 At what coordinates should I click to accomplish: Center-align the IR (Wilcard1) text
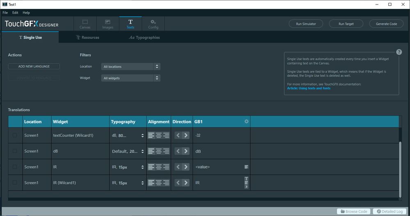click(x=158, y=183)
